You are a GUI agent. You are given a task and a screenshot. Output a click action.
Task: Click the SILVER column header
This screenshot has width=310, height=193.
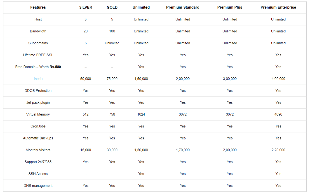pos(86,7)
